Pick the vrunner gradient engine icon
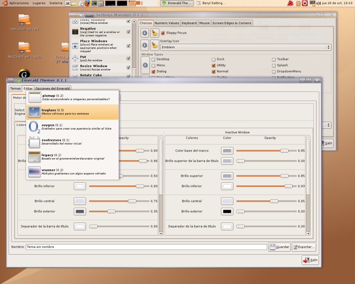This screenshot has height=284, width=355. (x=34, y=172)
